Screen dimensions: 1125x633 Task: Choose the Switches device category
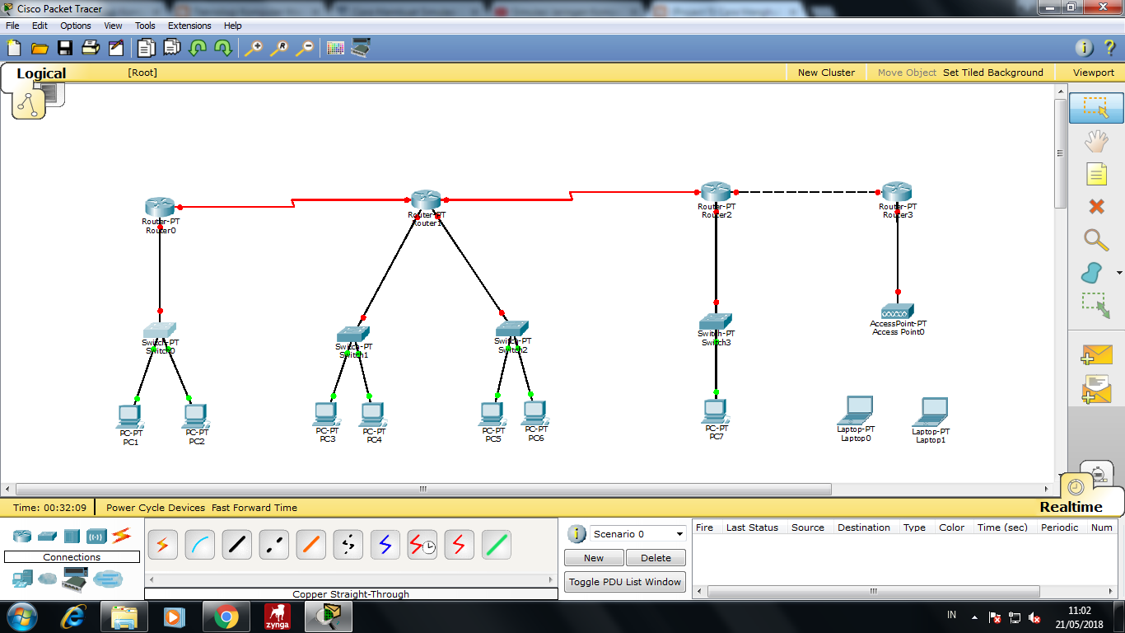48,536
